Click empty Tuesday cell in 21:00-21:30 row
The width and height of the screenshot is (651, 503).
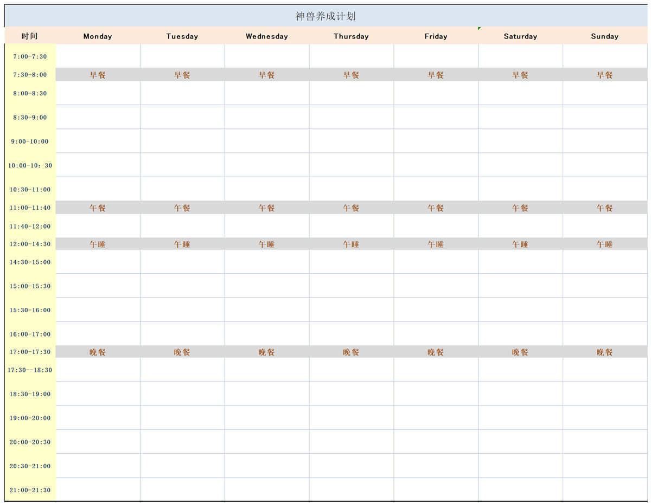click(x=182, y=489)
